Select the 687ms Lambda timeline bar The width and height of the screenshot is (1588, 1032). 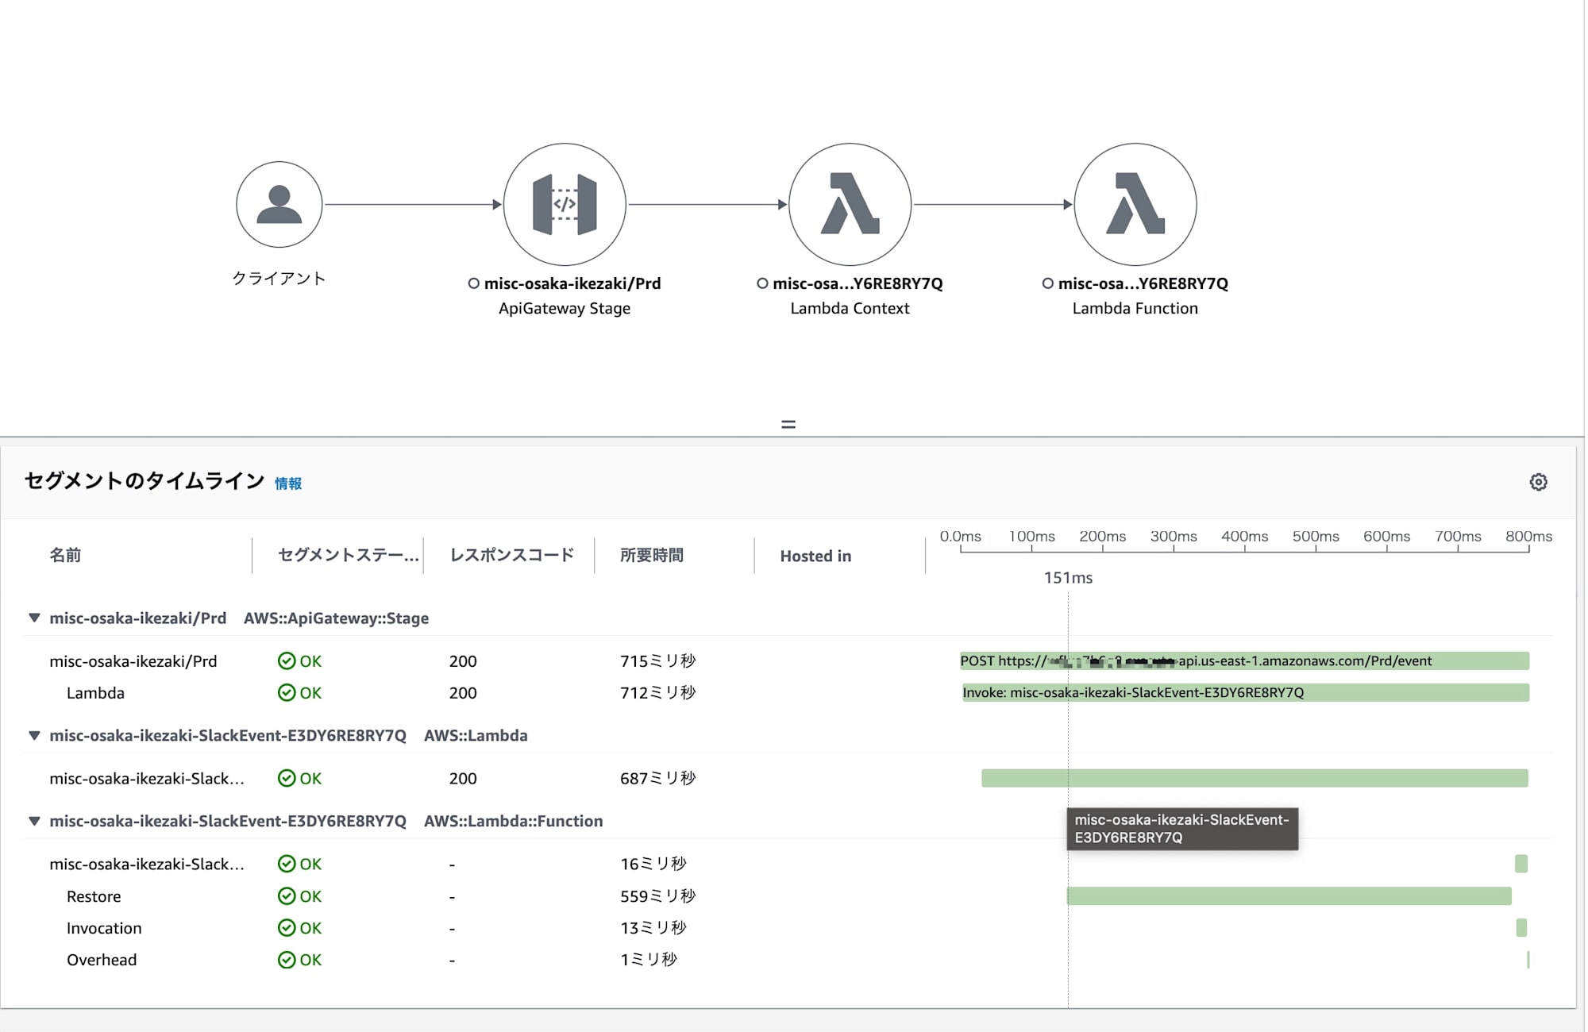click(1255, 778)
